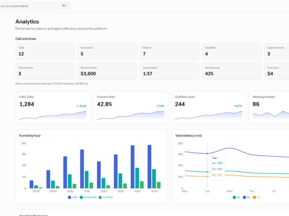
Task: Toggle the tts series in latency legend
Action: (x=256, y=197)
